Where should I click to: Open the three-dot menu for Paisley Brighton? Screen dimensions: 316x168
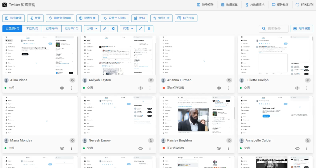tap(228, 148)
